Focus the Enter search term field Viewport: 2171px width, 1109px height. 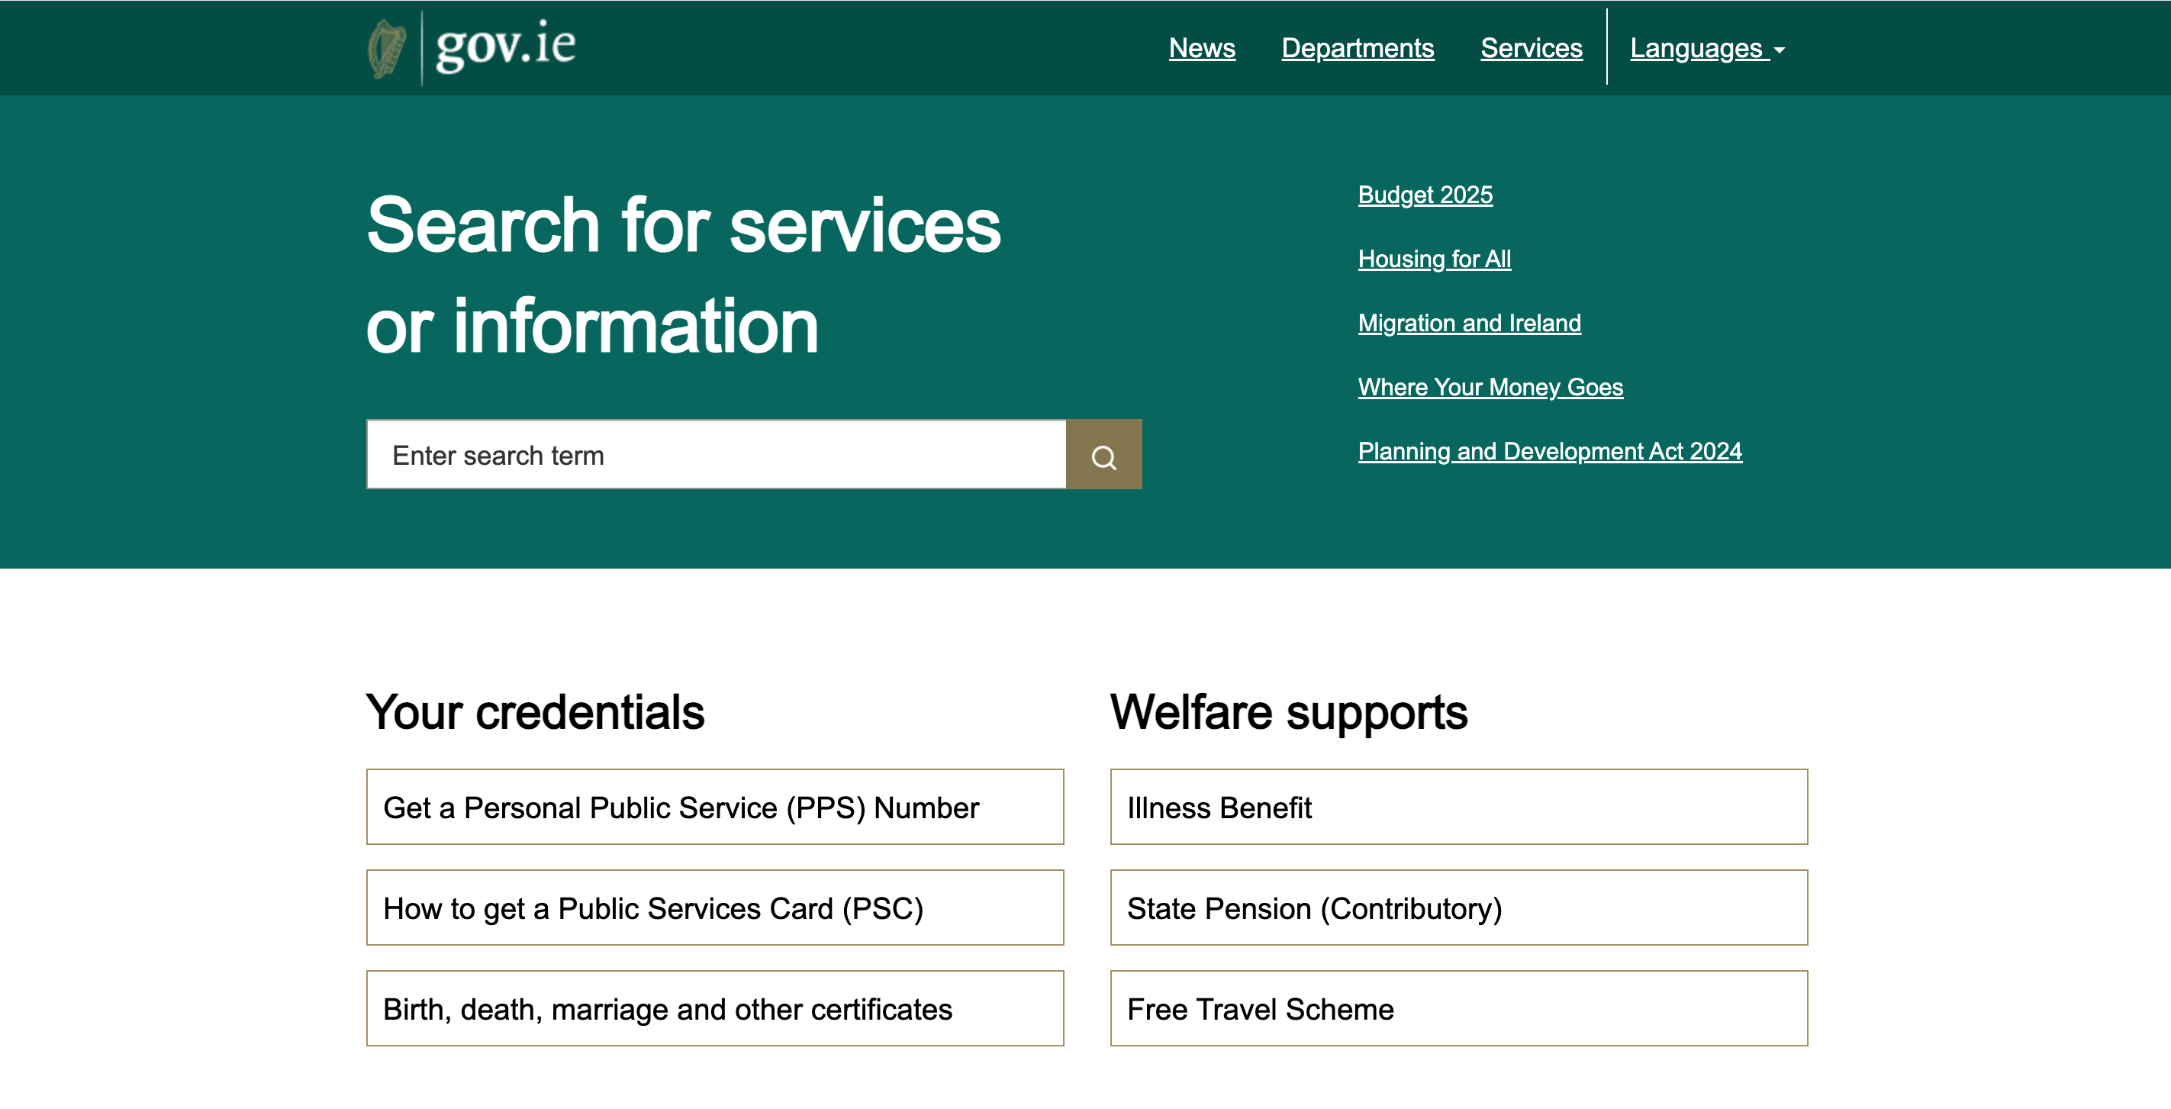coord(717,455)
